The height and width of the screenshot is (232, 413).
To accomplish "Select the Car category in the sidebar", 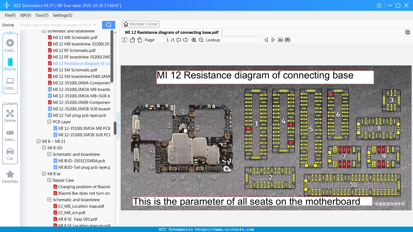I will 10,152.
